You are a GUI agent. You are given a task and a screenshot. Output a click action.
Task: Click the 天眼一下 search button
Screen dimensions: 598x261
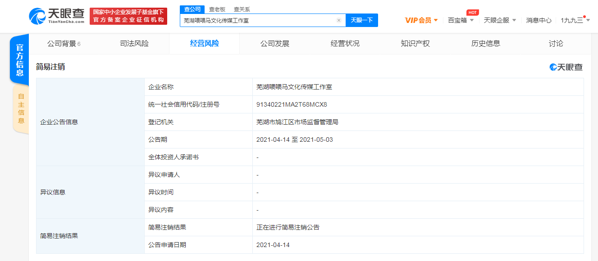pos(362,20)
